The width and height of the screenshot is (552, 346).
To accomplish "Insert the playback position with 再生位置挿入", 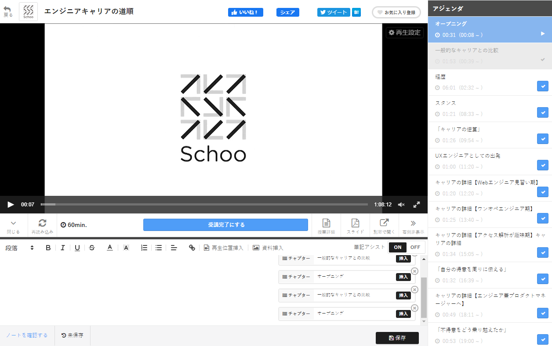I will [224, 248].
